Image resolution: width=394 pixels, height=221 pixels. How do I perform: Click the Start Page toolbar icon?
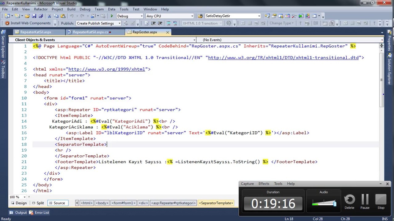pos(307,16)
